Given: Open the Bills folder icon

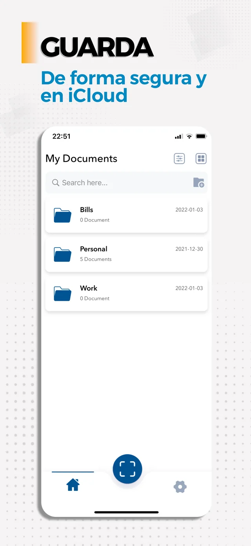Looking at the screenshot, I should (x=62, y=215).
